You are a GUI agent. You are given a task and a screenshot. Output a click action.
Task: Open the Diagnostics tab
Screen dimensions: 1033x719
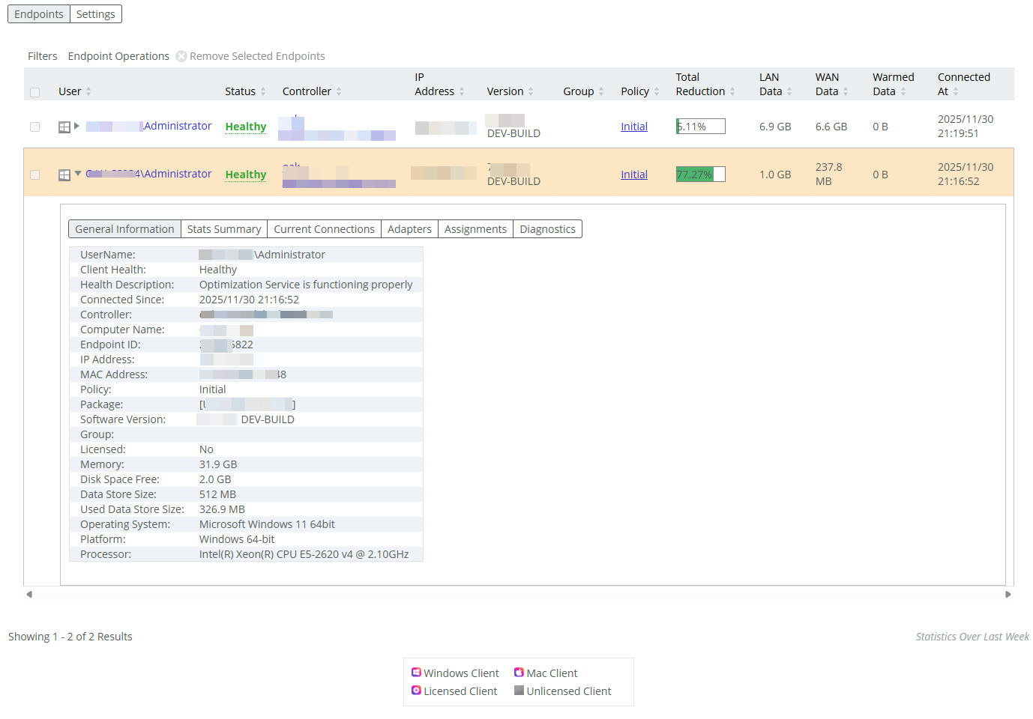coord(547,229)
